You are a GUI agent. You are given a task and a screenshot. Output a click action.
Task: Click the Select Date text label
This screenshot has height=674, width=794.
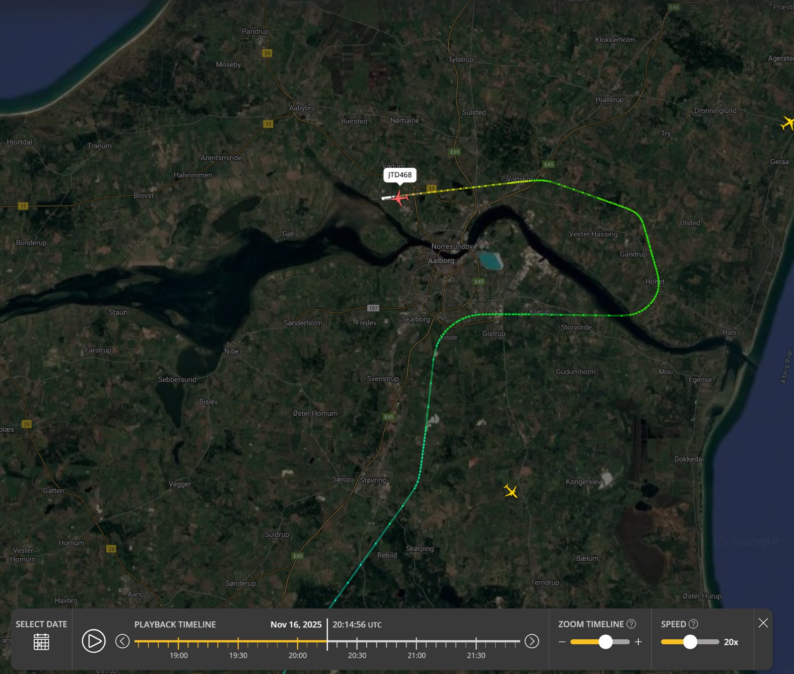tap(41, 624)
